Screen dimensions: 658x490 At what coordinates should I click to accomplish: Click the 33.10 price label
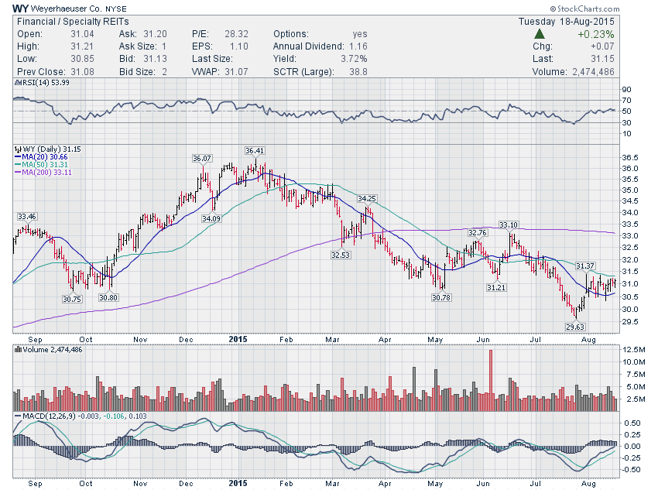click(509, 224)
